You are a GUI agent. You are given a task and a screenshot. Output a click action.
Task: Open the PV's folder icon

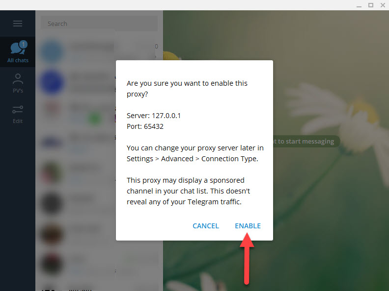point(18,79)
